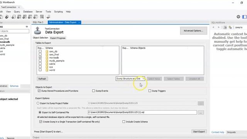Click the create new stored procedure icon
This screenshot has width=247, height=139.
(30, 17)
